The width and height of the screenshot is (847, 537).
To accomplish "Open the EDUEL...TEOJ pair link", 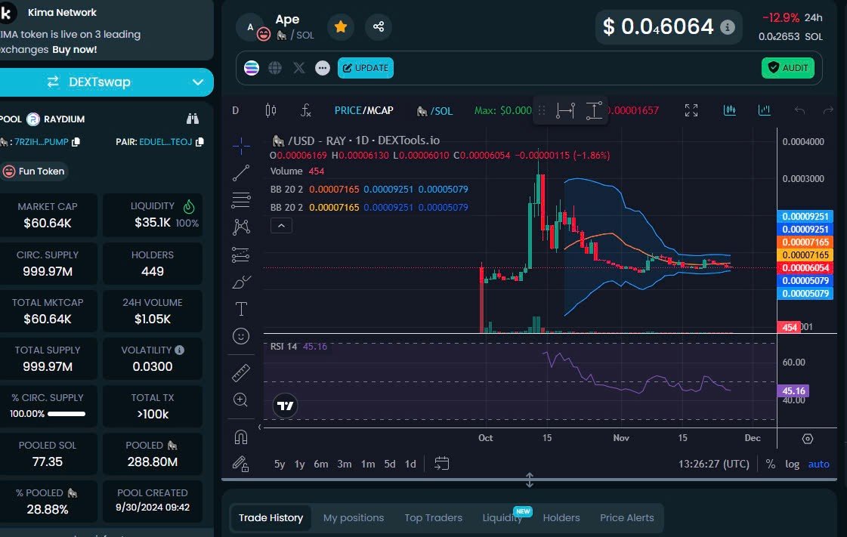I will [165, 142].
